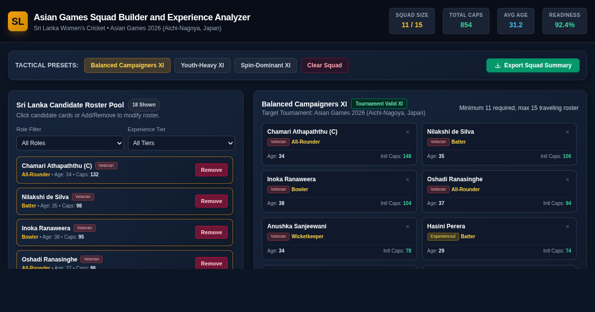The height and width of the screenshot is (312, 595).
Task: Apply Balanced Campaigners XI preset
Action: (127, 65)
